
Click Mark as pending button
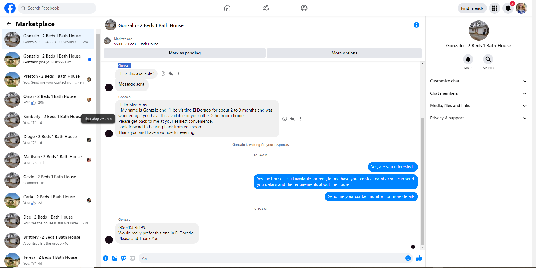(185, 53)
